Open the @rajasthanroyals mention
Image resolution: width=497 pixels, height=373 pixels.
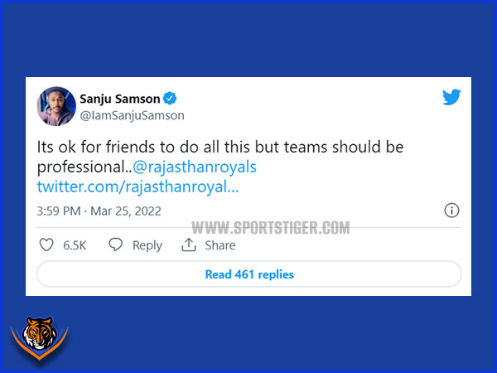click(195, 167)
